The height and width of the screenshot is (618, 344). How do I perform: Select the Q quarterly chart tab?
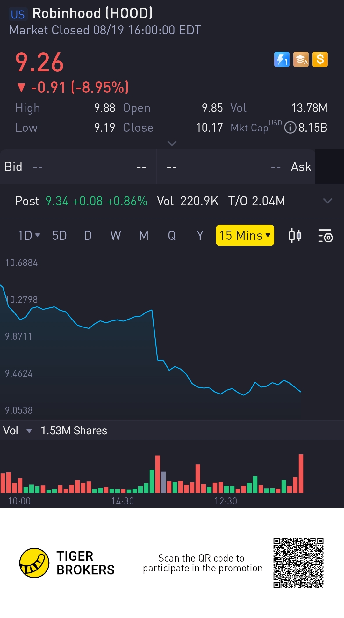(x=172, y=235)
